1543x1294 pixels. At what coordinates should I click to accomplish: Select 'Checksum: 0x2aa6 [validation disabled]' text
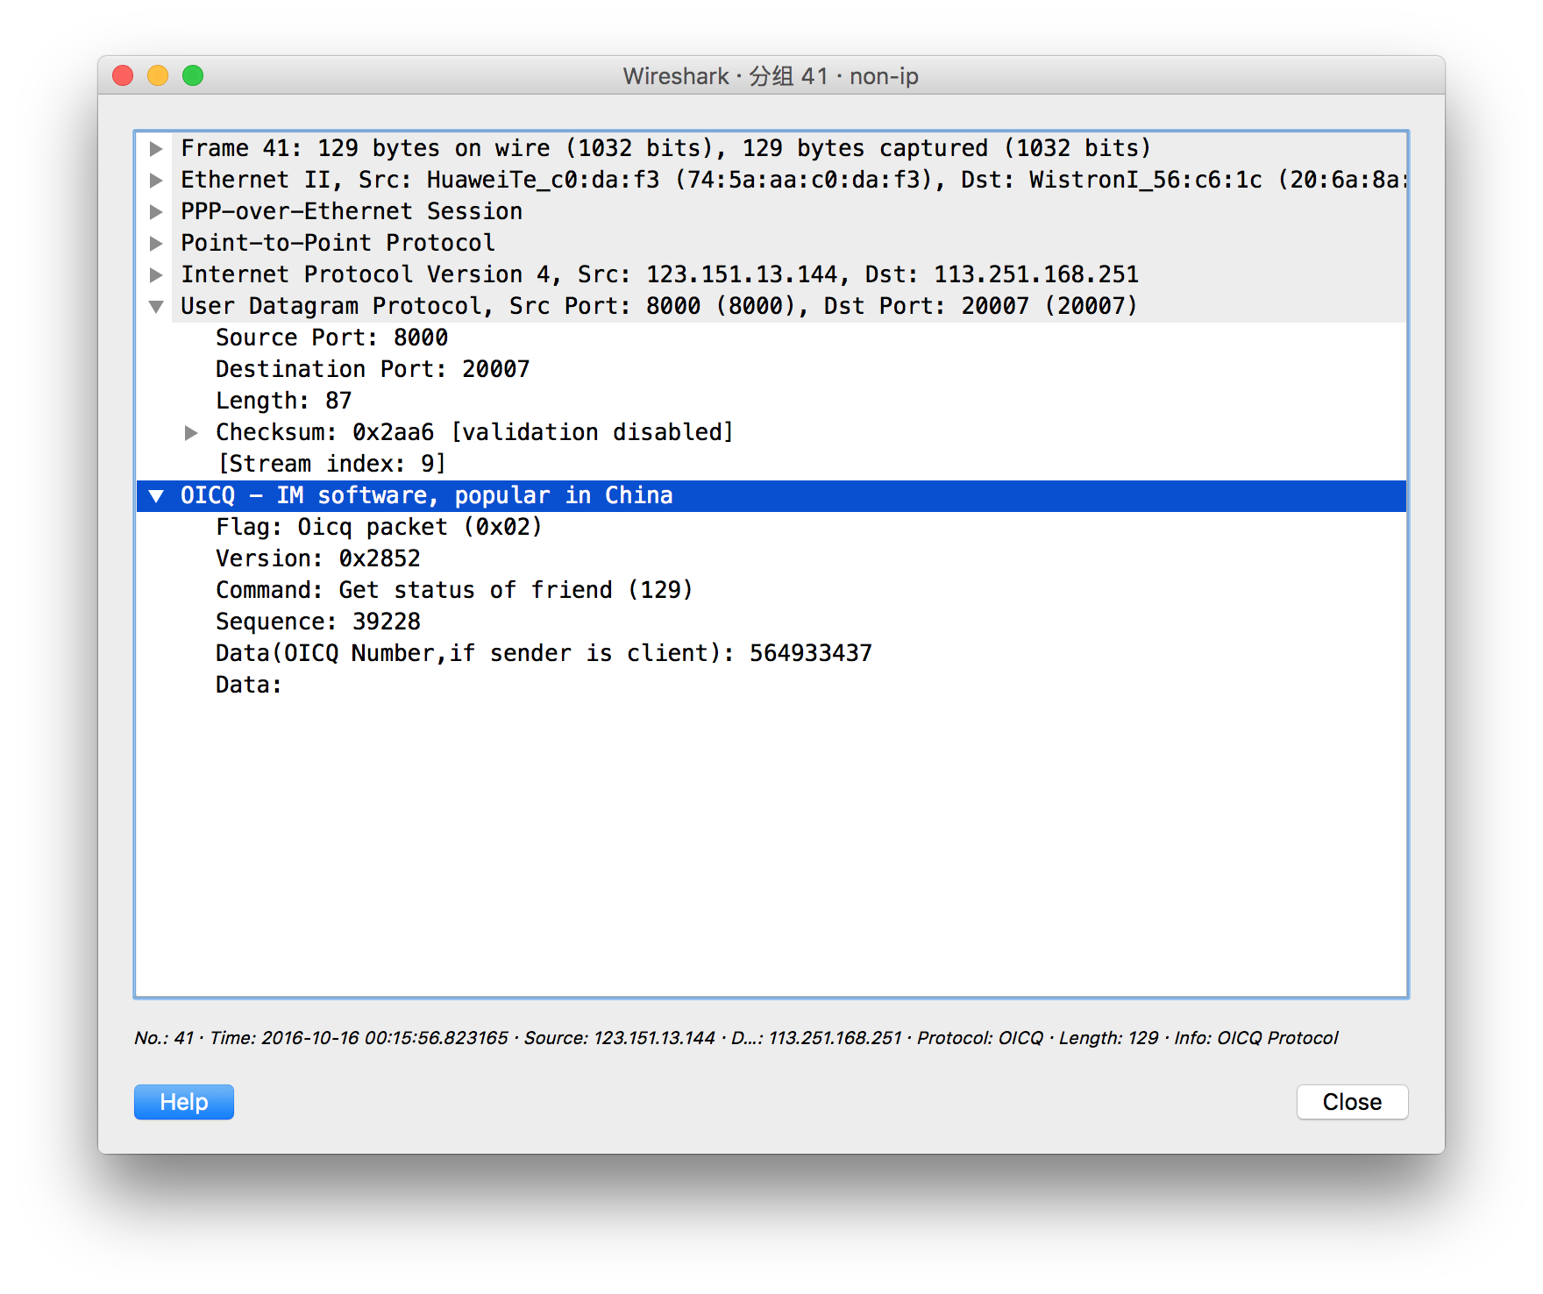pyautogui.click(x=474, y=432)
